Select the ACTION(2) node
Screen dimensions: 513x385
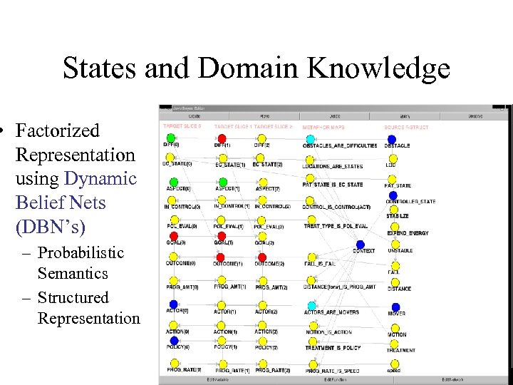(x=261, y=325)
